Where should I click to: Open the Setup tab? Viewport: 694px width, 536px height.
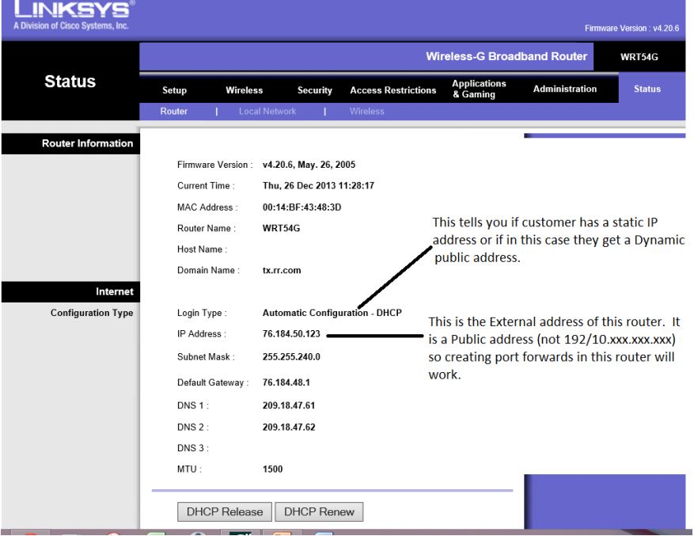click(174, 90)
